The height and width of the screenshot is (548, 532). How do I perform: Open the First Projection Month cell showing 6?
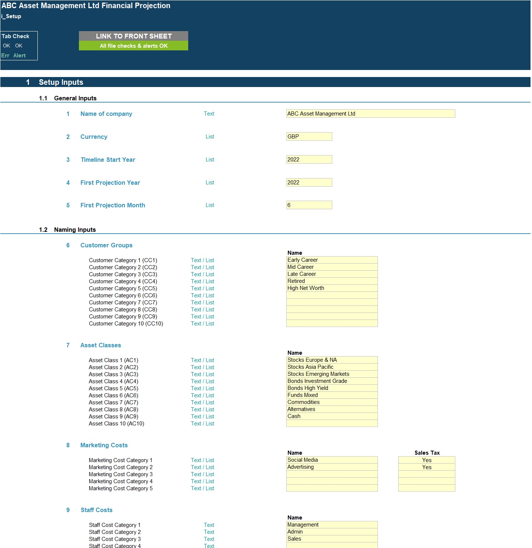pyautogui.click(x=309, y=205)
